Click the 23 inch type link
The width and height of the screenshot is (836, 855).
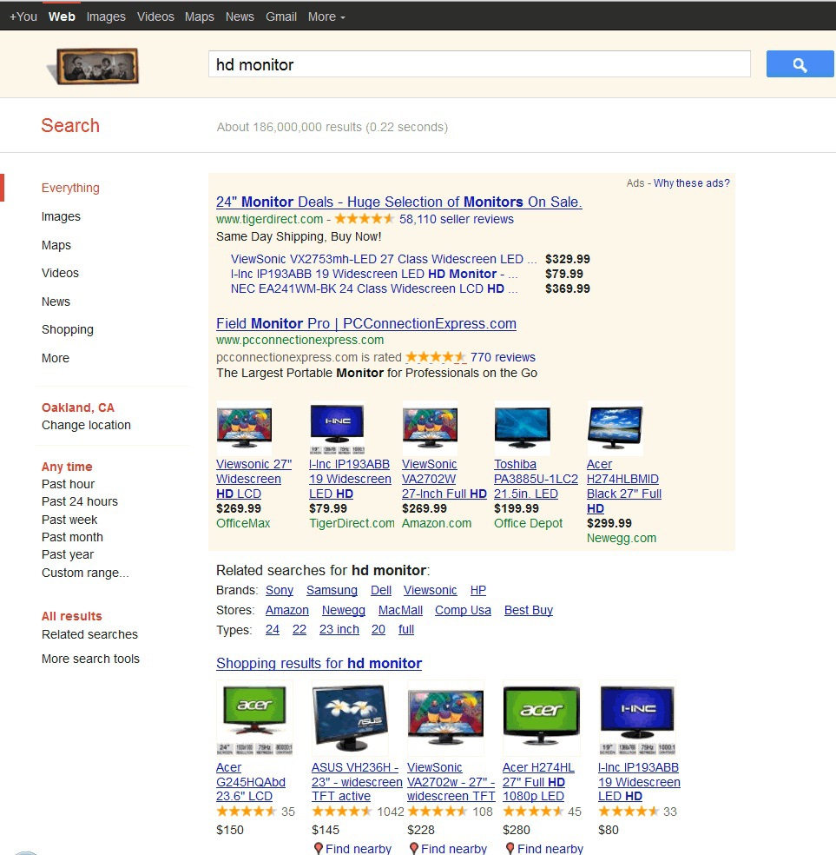click(x=339, y=630)
